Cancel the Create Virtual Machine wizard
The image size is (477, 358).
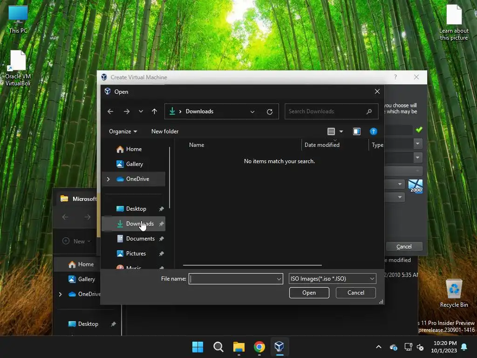(404, 247)
